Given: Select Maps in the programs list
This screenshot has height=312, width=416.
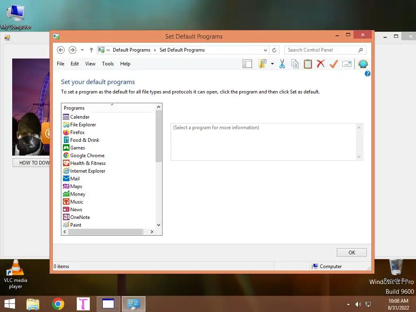Looking at the screenshot, I should pyautogui.click(x=76, y=186).
